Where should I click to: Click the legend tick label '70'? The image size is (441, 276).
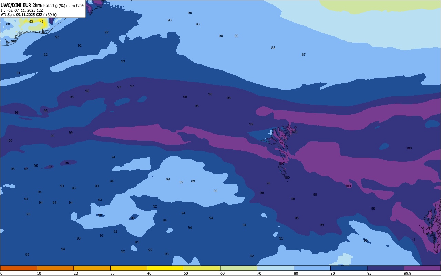click(x=259, y=273)
